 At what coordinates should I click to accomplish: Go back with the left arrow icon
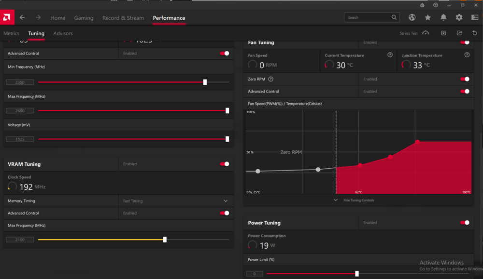(x=22, y=17)
